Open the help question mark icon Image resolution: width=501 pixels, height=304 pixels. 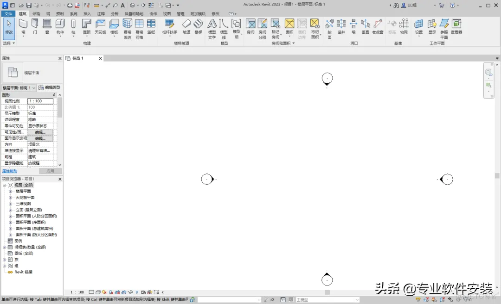(x=452, y=6)
